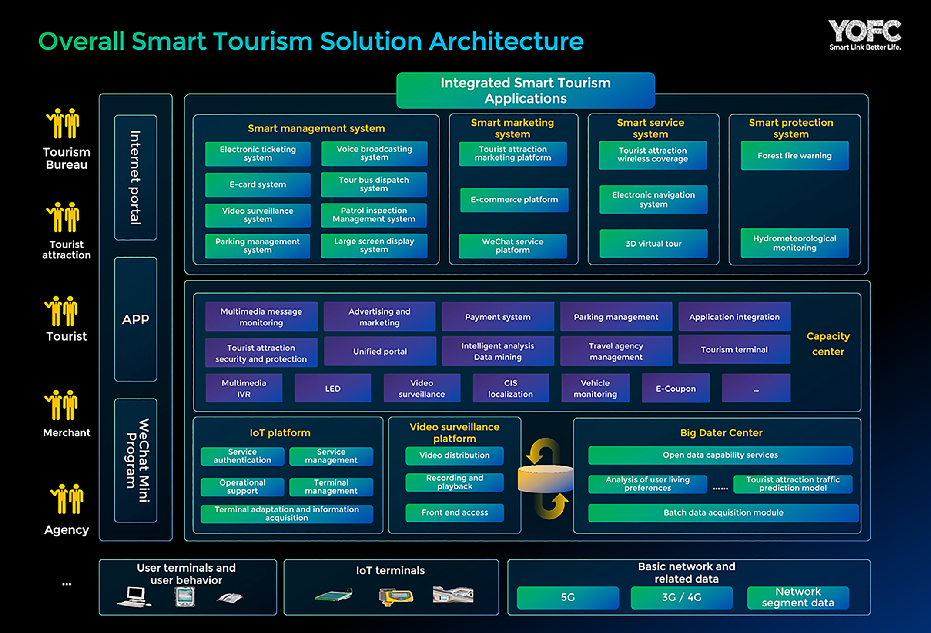Click Network segment data block
This screenshot has width=931, height=633.
tap(798, 597)
